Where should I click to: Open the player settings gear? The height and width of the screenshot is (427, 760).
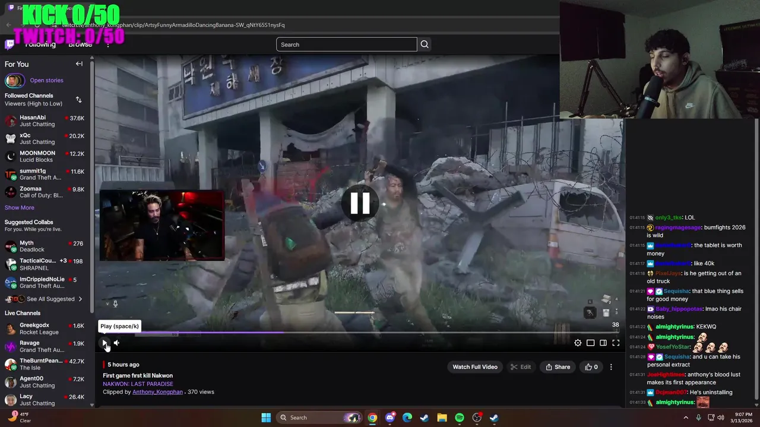point(578,343)
